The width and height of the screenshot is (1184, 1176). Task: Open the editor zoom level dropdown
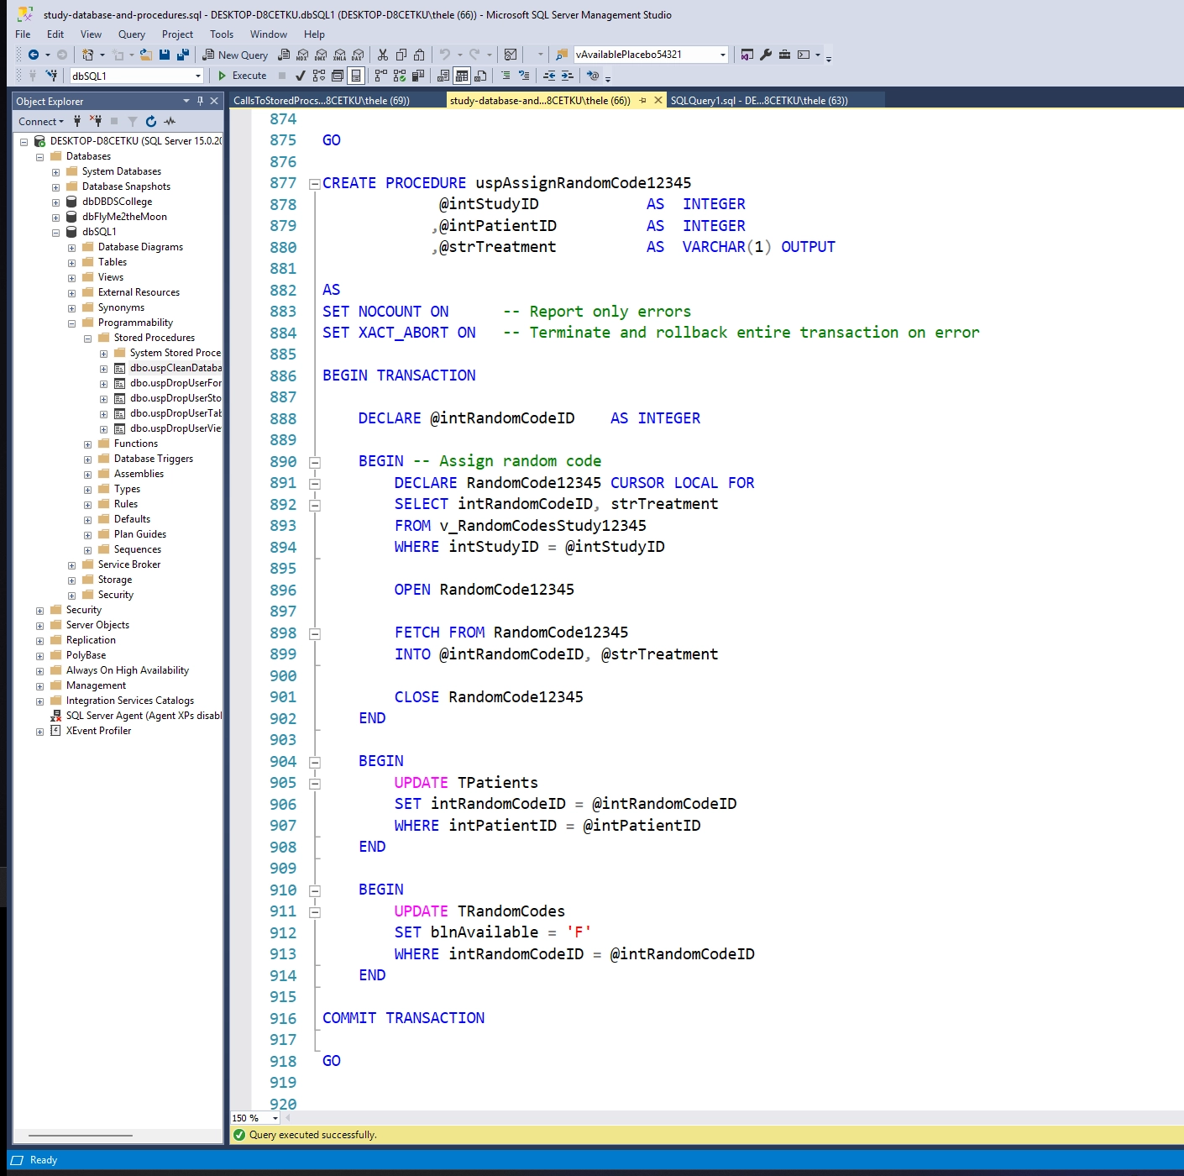[x=275, y=1118]
